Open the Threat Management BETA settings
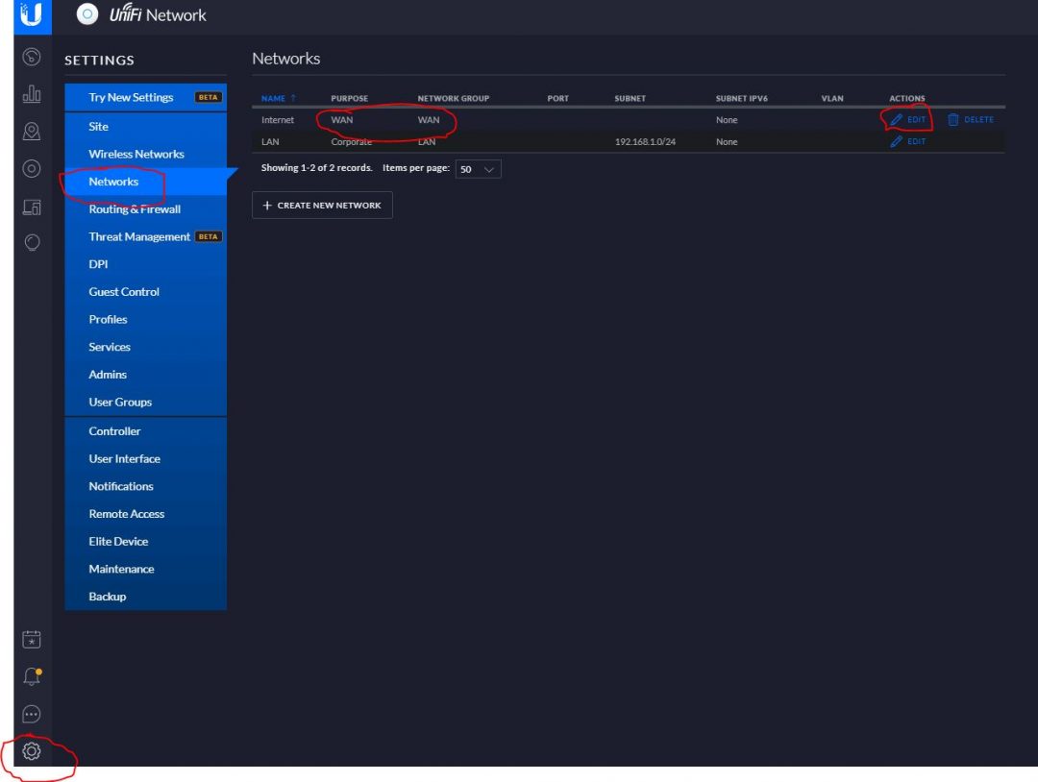This screenshot has height=782, width=1038. coord(140,236)
